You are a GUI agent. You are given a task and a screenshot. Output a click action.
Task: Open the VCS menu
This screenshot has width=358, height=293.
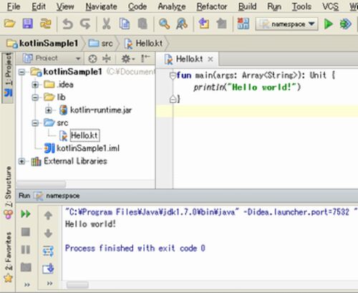(x=330, y=6)
